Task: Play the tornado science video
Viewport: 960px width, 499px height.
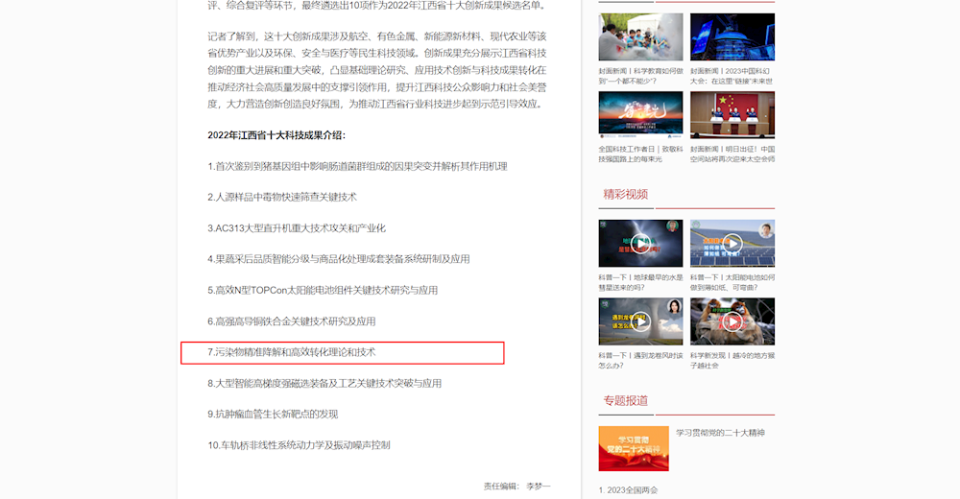Action: [x=640, y=321]
